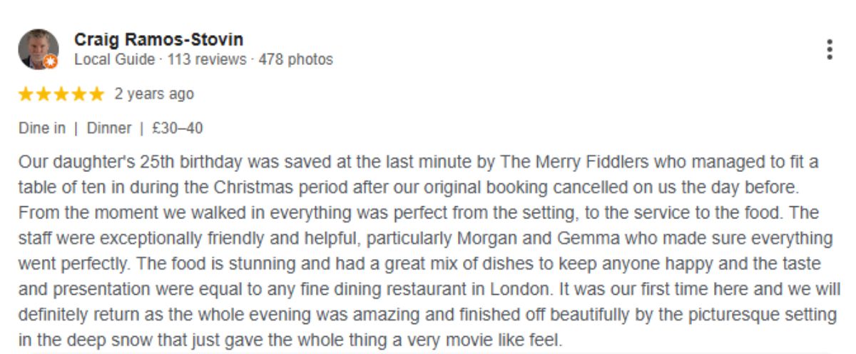Image resolution: width=856 pixels, height=354 pixels.
Task: Click the "2 years ago" timestamp
Action: [154, 94]
